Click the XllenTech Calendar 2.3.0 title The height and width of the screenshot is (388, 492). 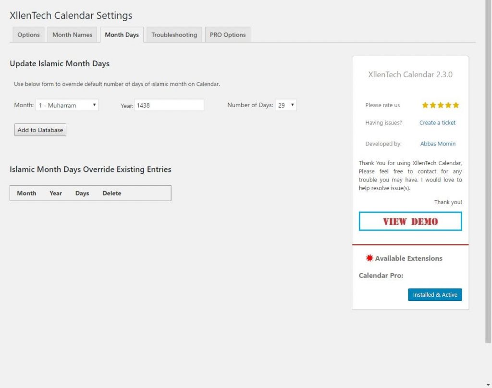(410, 74)
